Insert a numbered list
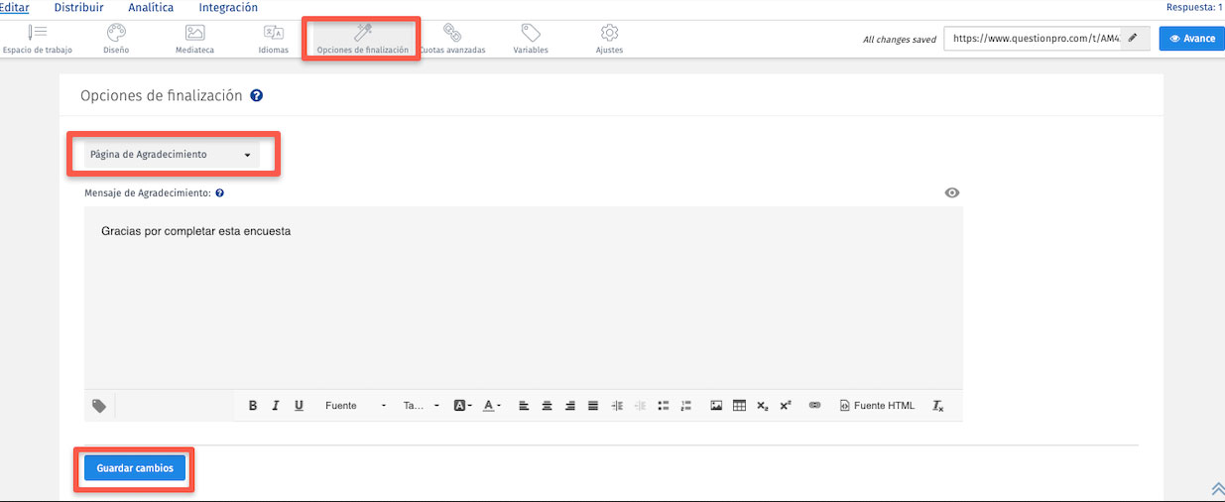Screen dimensions: 1225x502 (686, 406)
